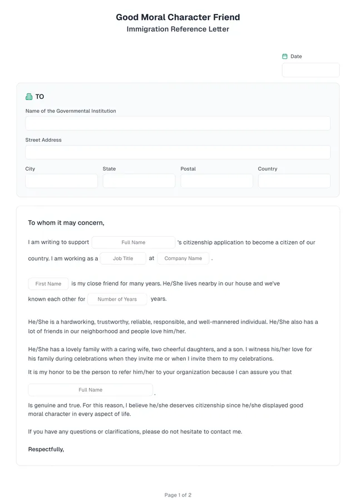Focus the Job Title field

pos(123,258)
